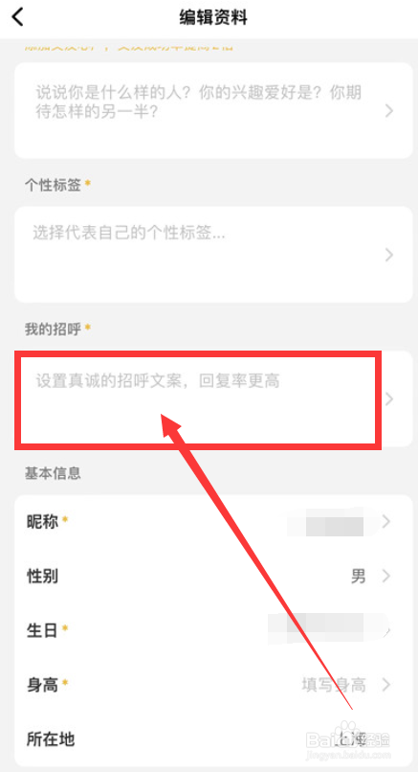Open the 性别 row
Viewport: 418px width, 772px height.
213,576
